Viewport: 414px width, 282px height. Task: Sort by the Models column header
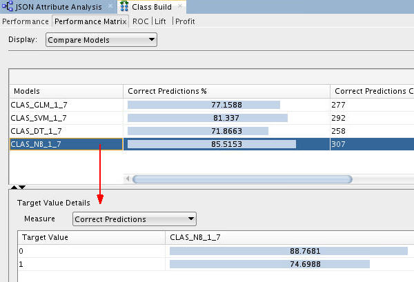(66, 91)
